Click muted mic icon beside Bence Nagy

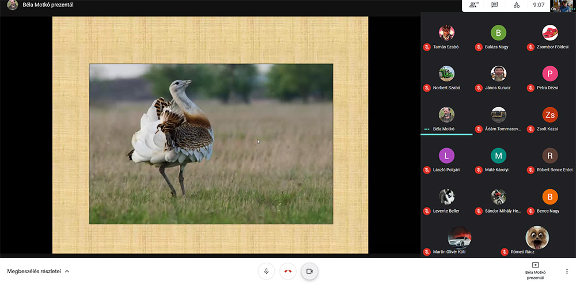tap(530, 211)
